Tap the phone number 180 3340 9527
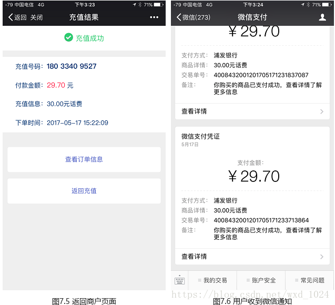This screenshot has width=335, height=305. tap(72, 66)
